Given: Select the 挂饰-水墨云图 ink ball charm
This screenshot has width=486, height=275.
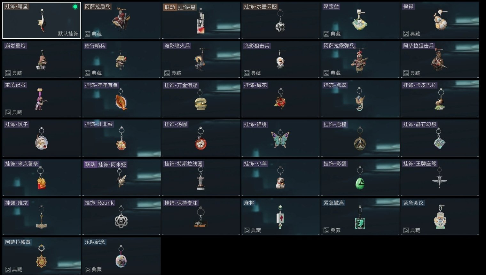Looking at the screenshot, I should pos(280,20).
